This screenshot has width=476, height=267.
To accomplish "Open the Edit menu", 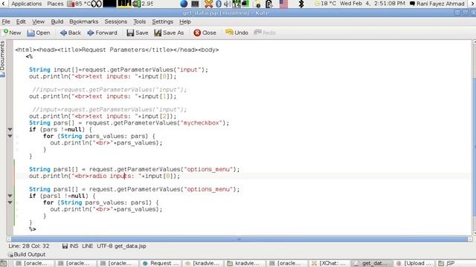I will 21,22.
